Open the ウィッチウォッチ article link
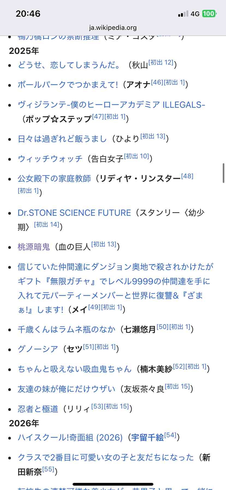The width and height of the screenshot is (226, 490). pyautogui.click(x=50, y=159)
